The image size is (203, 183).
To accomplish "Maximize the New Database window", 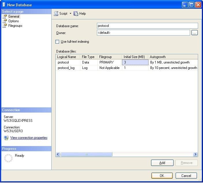I will (191, 5).
